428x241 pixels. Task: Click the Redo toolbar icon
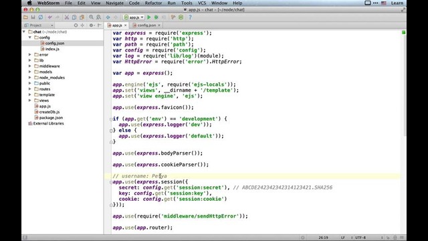pos(58,17)
